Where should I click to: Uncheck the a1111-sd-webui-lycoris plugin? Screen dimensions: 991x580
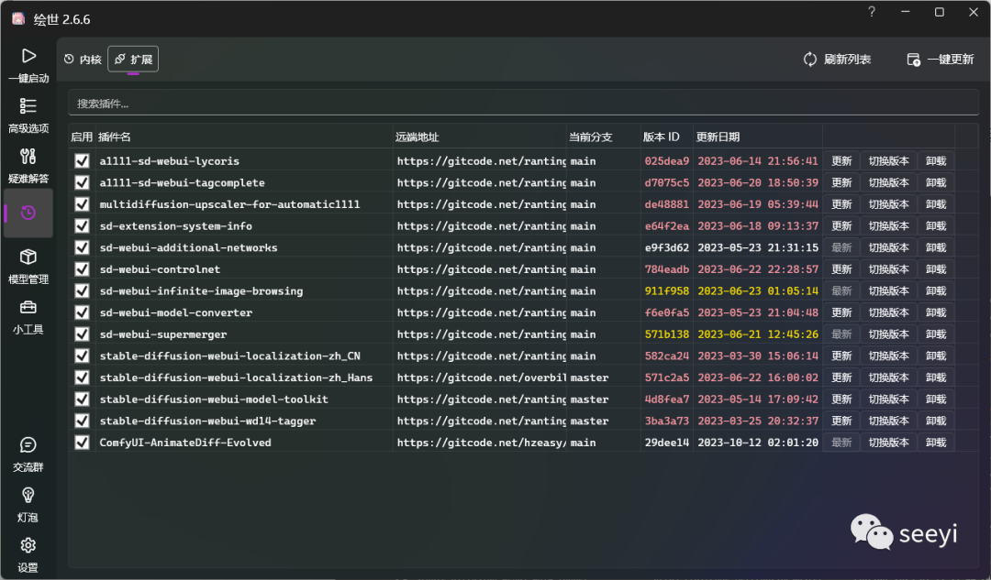83,161
